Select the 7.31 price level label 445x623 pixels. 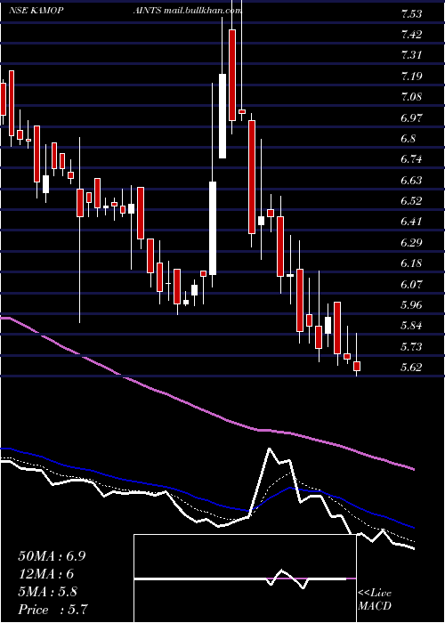tap(411, 55)
